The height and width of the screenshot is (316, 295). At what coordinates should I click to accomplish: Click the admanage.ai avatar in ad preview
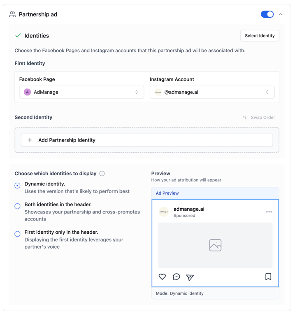[x=164, y=212]
